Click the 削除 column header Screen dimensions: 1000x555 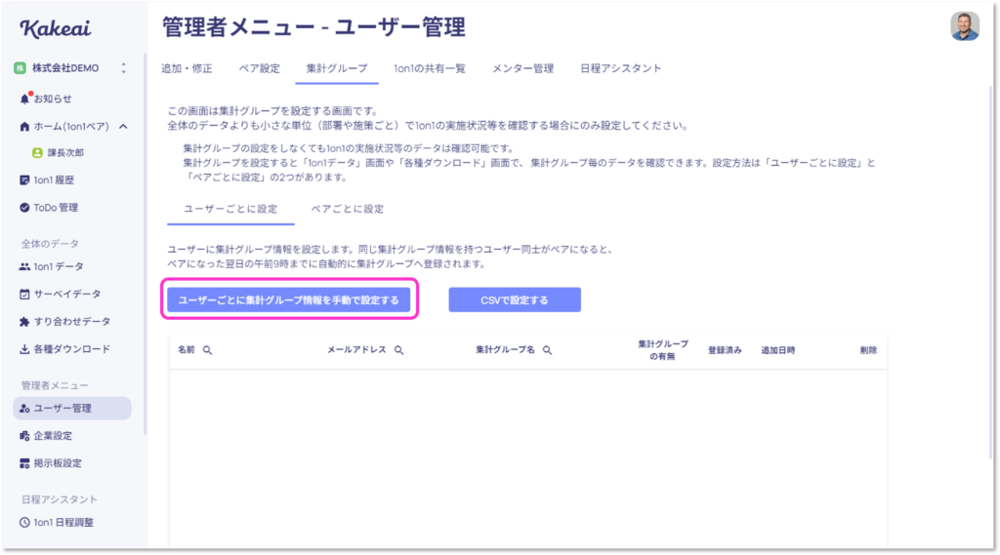coord(868,350)
